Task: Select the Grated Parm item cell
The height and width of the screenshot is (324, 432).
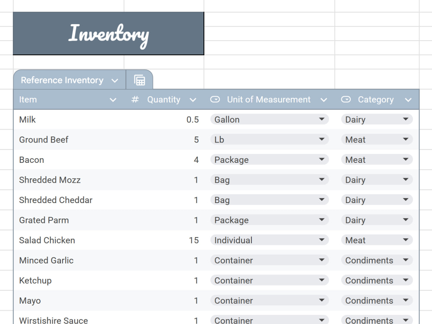Action: 69,220
